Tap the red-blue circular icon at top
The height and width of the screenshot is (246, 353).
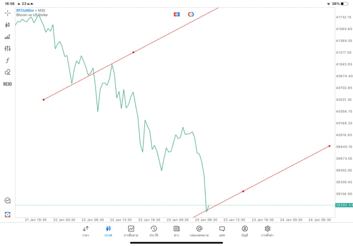(x=191, y=14)
